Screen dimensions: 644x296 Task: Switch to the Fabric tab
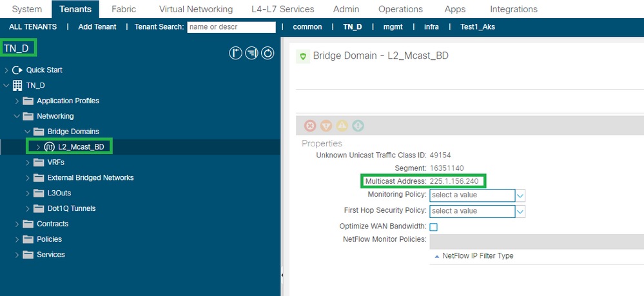[124, 9]
